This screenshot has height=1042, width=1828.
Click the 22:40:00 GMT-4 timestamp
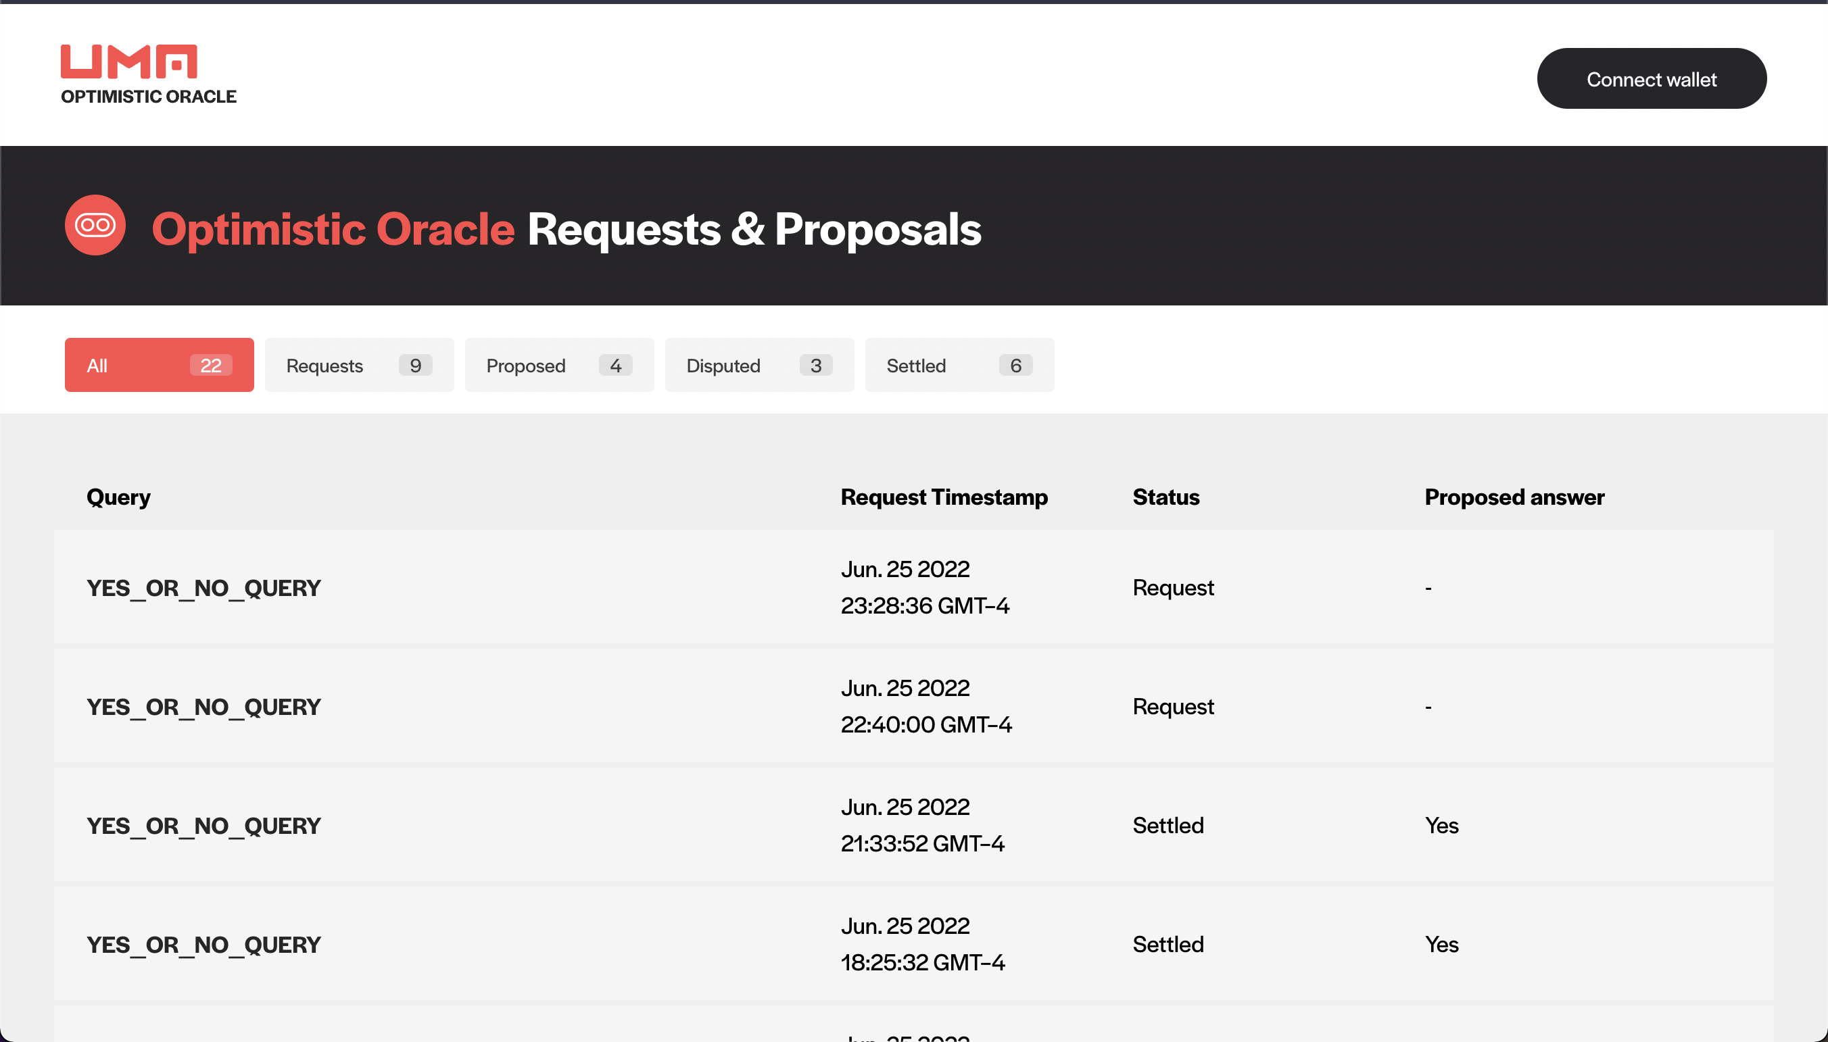(x=926, y=724)
